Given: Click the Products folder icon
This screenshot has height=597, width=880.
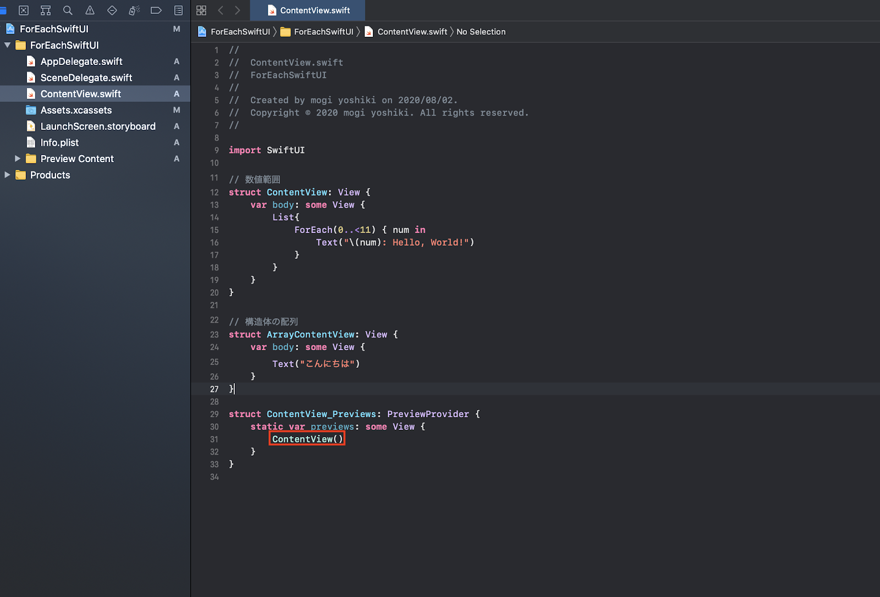Looking at the screenshot, I should [x=21, y=175].
